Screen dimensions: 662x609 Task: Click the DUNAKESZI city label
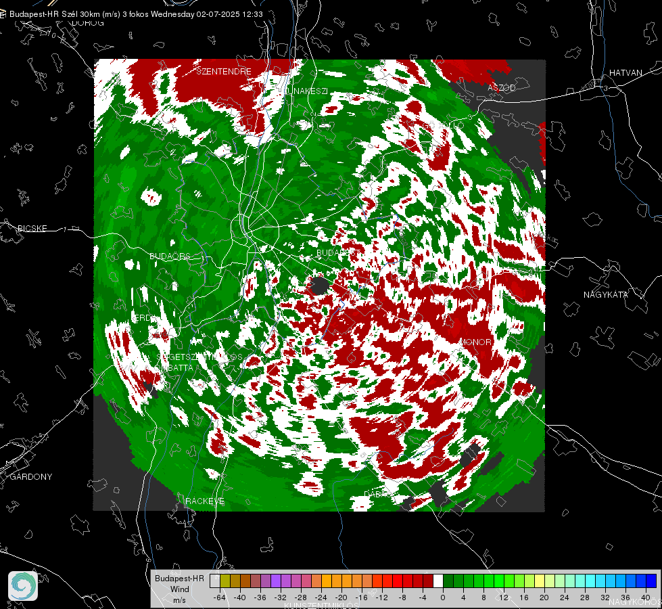click(x=304, y=91)
